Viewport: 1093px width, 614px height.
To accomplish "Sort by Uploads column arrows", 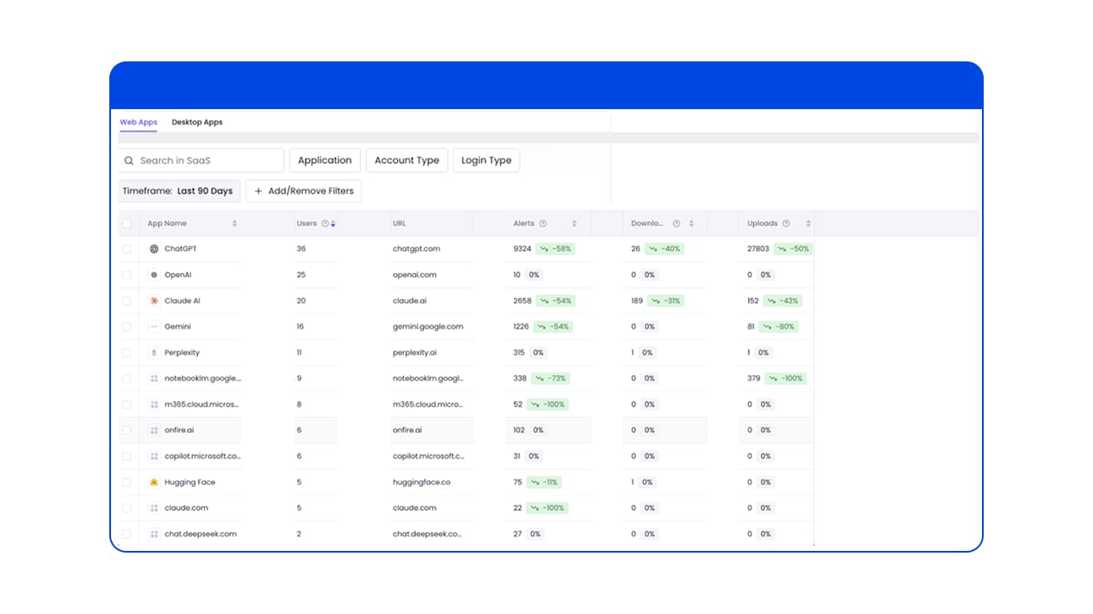I will (x=808, y=223).
